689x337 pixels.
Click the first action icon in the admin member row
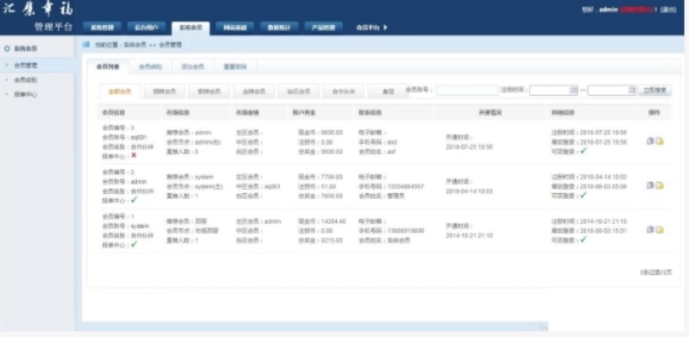(650, 185)
